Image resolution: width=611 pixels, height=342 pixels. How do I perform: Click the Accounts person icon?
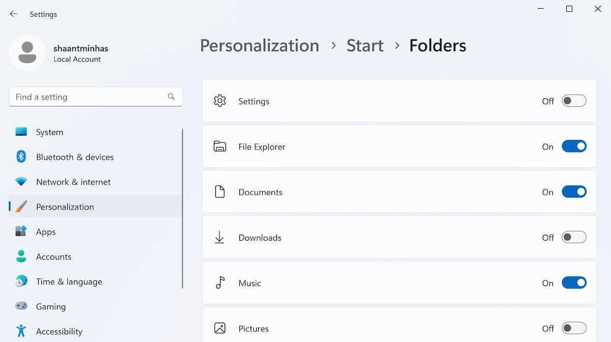21,256
